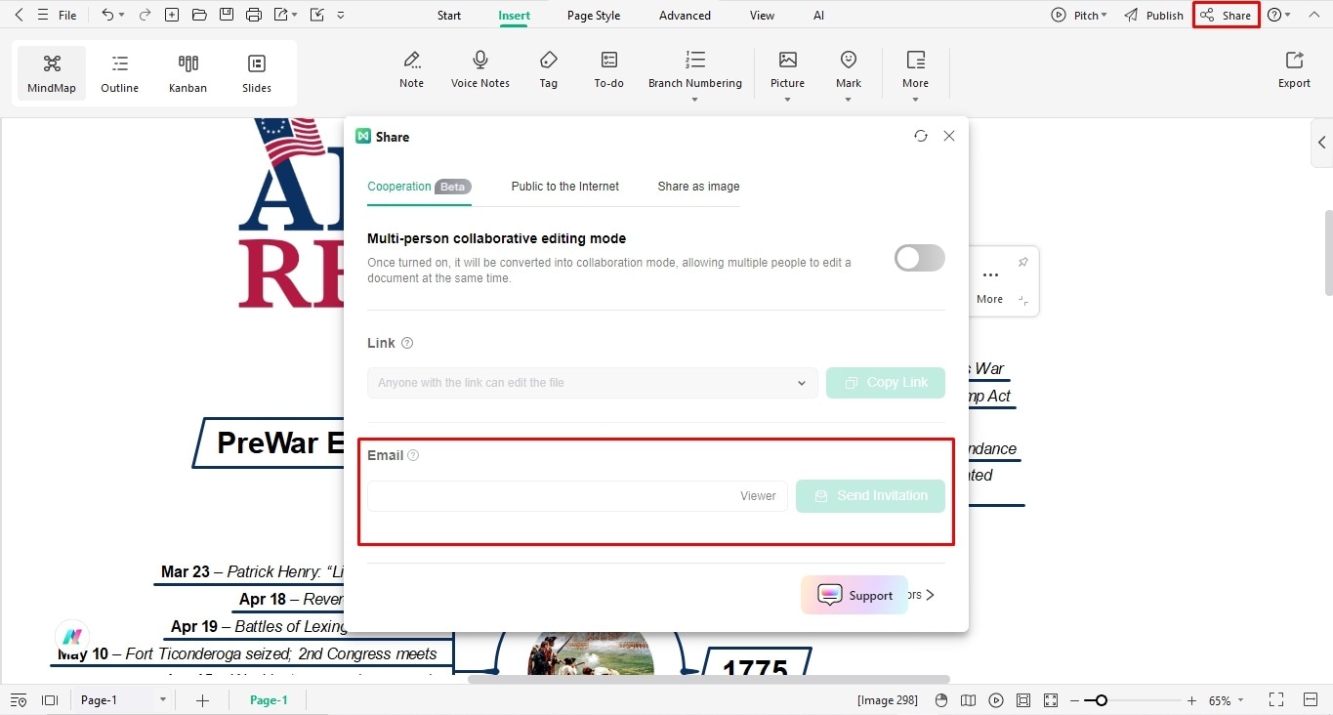Click the Open folder icon
This screenshot has height=715, width=1333.
(x=199, y=15)
